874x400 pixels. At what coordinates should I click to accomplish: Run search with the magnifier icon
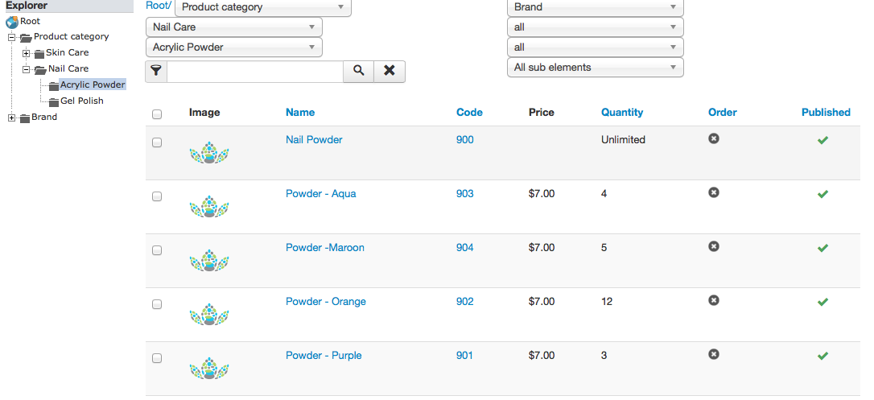[x=358, y=72]
